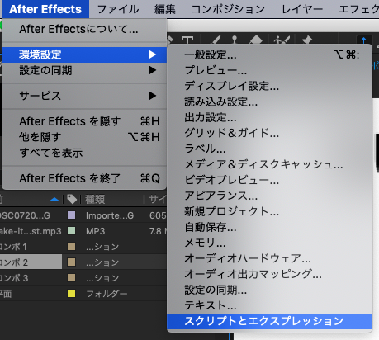Image resolution: width=379 pixels, height=340 pixels.
Task: Select the Brush tool icon
Action: point(216,40)
